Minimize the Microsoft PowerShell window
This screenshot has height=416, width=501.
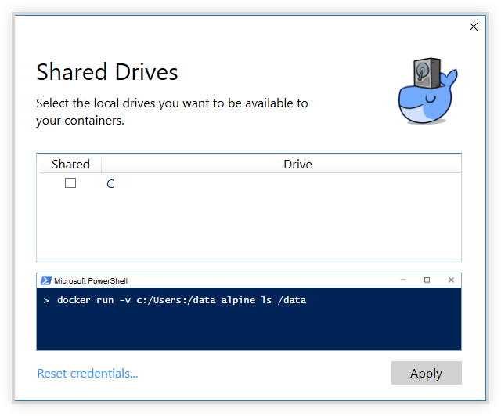coord(402,280)
